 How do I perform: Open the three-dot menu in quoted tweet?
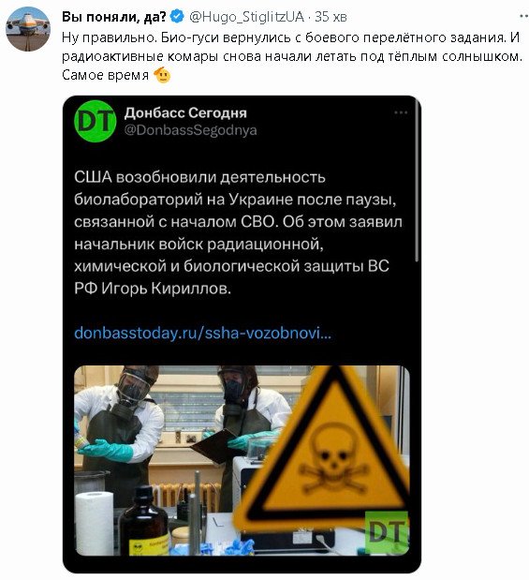401,112
